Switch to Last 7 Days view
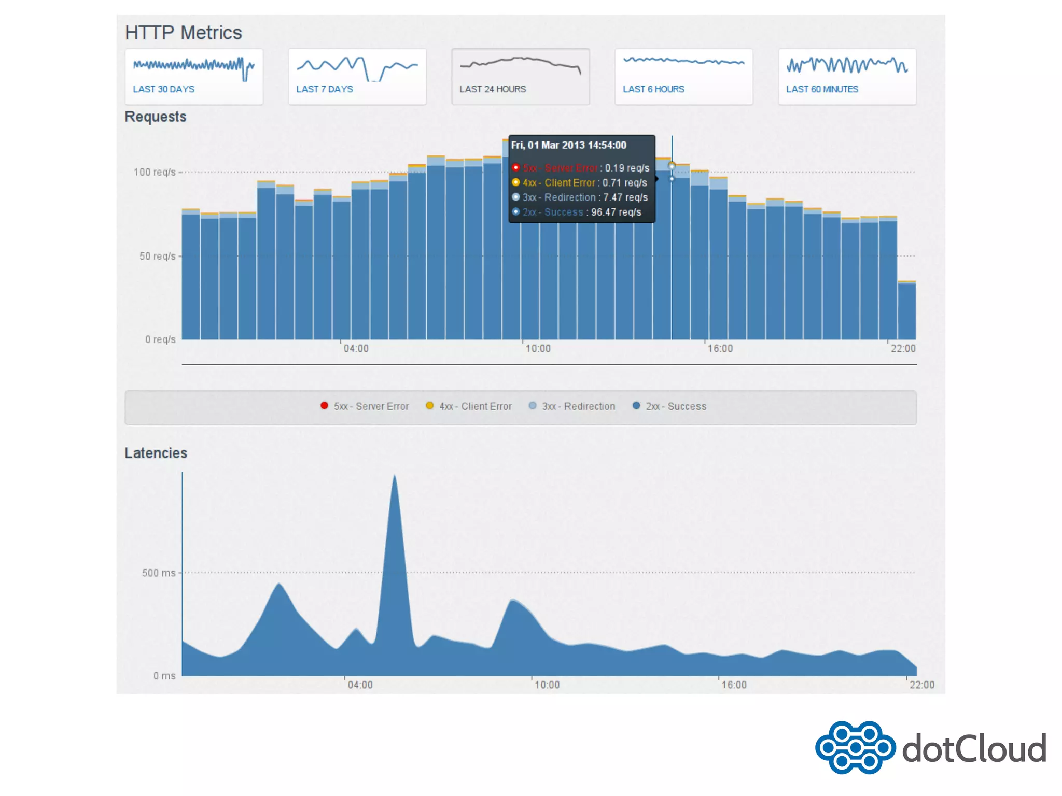 point(324,89)
